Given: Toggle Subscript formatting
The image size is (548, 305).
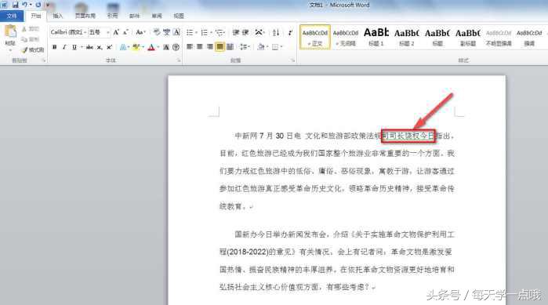Looking at the screenshot, I should pyautogui.click(x=100, y=47).
